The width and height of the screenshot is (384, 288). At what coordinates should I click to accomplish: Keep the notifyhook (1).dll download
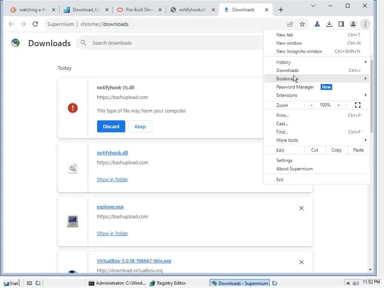click(x=140, y=126)
